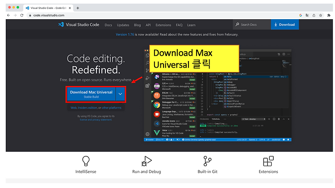Click the Extensions label below the hero
The image size is (335, 188).
pyautogui.click(x=268, y=172)
